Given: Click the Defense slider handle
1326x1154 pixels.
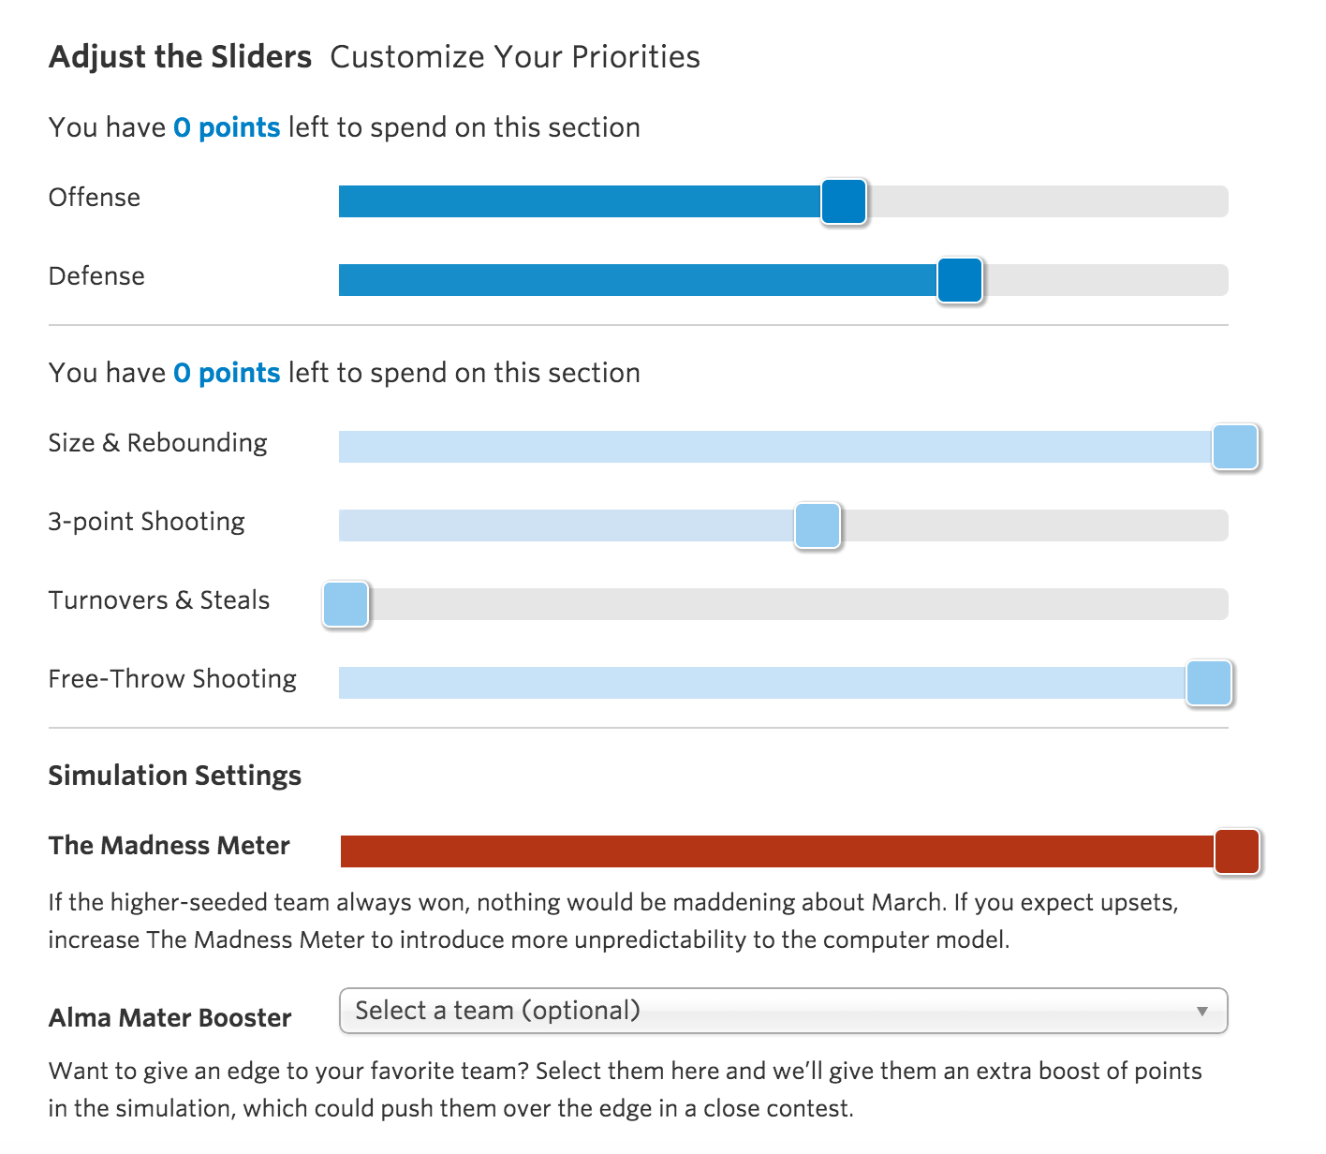Looking at the screenshot, I should tap(960, 280).
